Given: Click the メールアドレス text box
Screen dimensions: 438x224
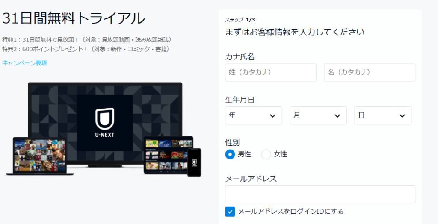Looking at the screenshot, I should 320,194.
